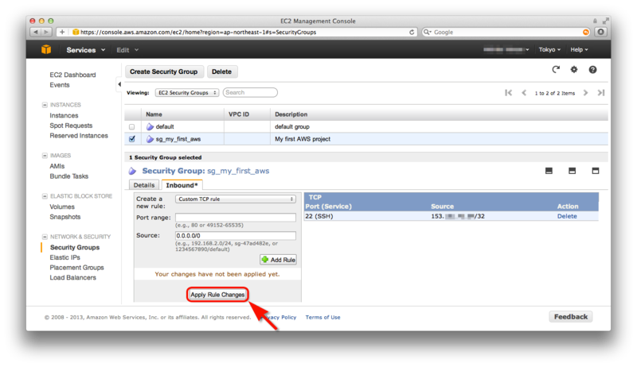Open Elastic IPs in the sidebar
This screenshot has width=637, height=367.
tap(65, 257)
